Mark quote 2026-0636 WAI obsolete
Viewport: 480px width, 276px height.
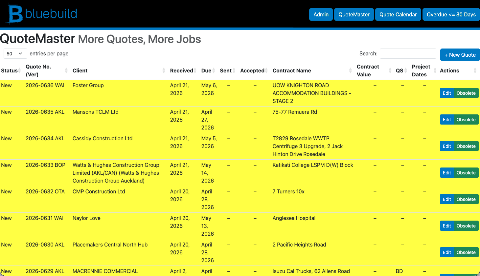(x=466, y=93)
